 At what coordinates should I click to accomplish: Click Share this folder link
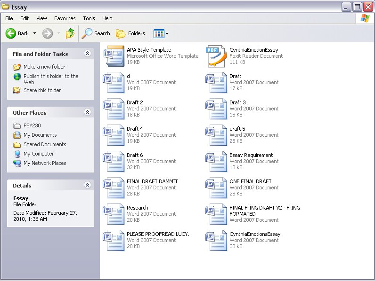(42, 90)
